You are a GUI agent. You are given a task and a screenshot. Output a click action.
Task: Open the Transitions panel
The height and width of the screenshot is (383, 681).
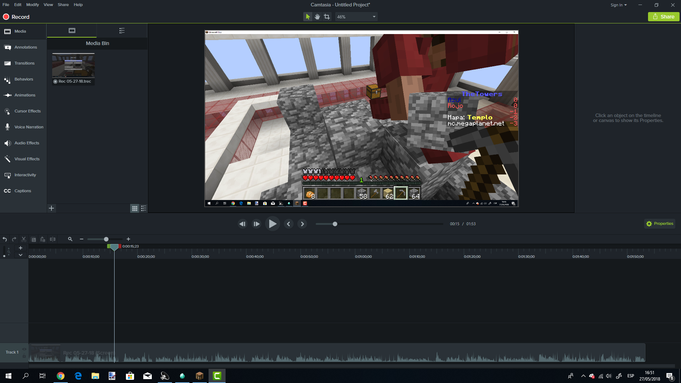(x=23, y=63)
